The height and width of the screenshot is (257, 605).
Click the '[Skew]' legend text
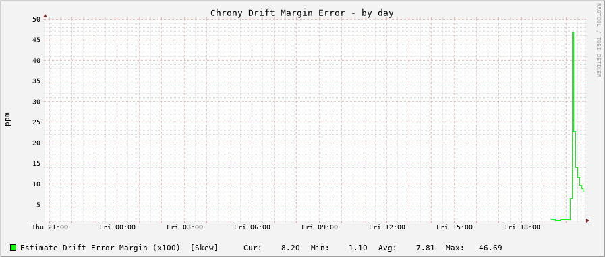[204, 248]
